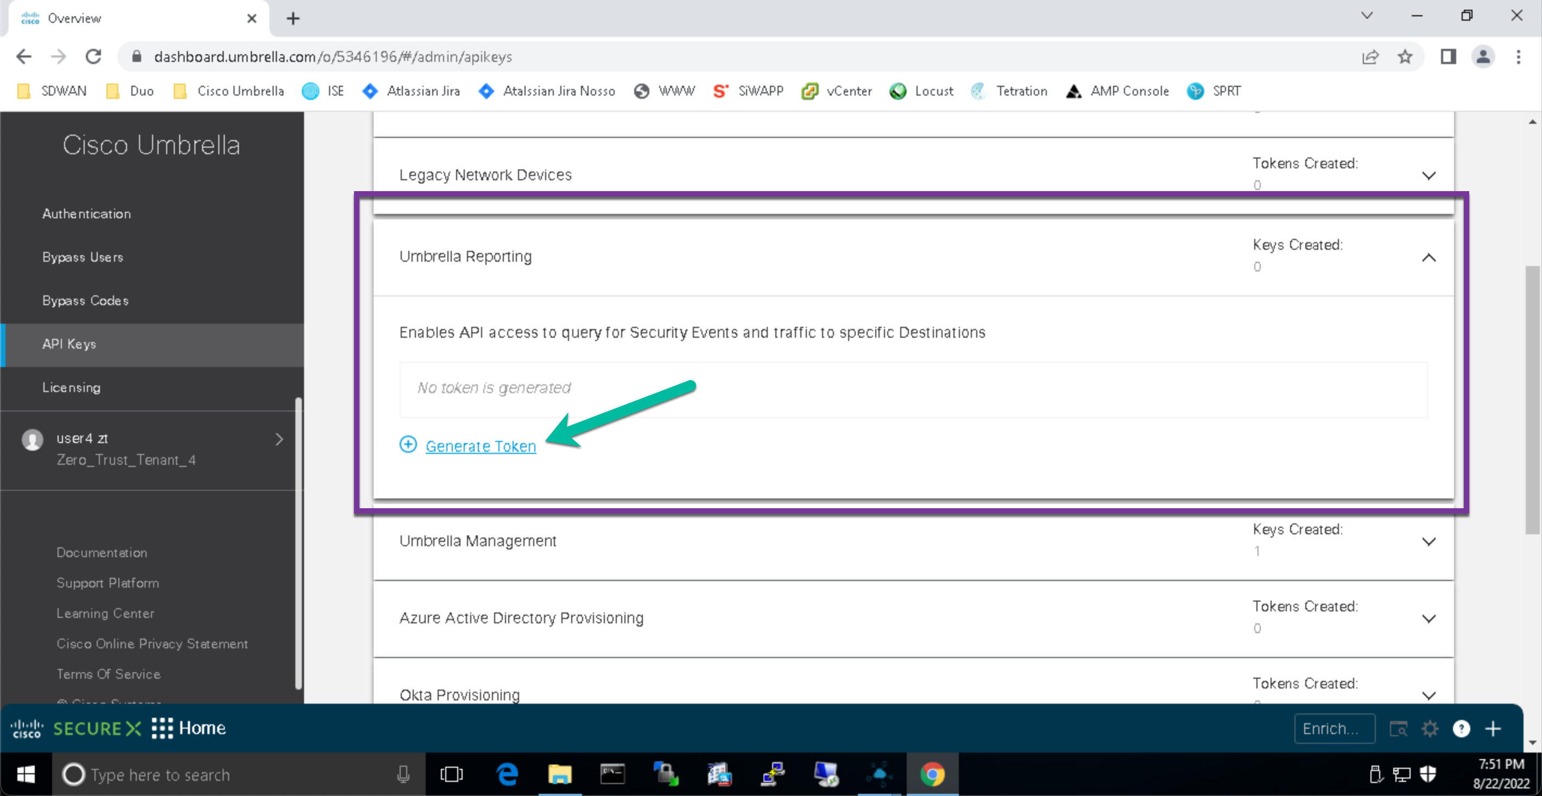
Task: Click the Generate Token link
Action: pos(481,446)
